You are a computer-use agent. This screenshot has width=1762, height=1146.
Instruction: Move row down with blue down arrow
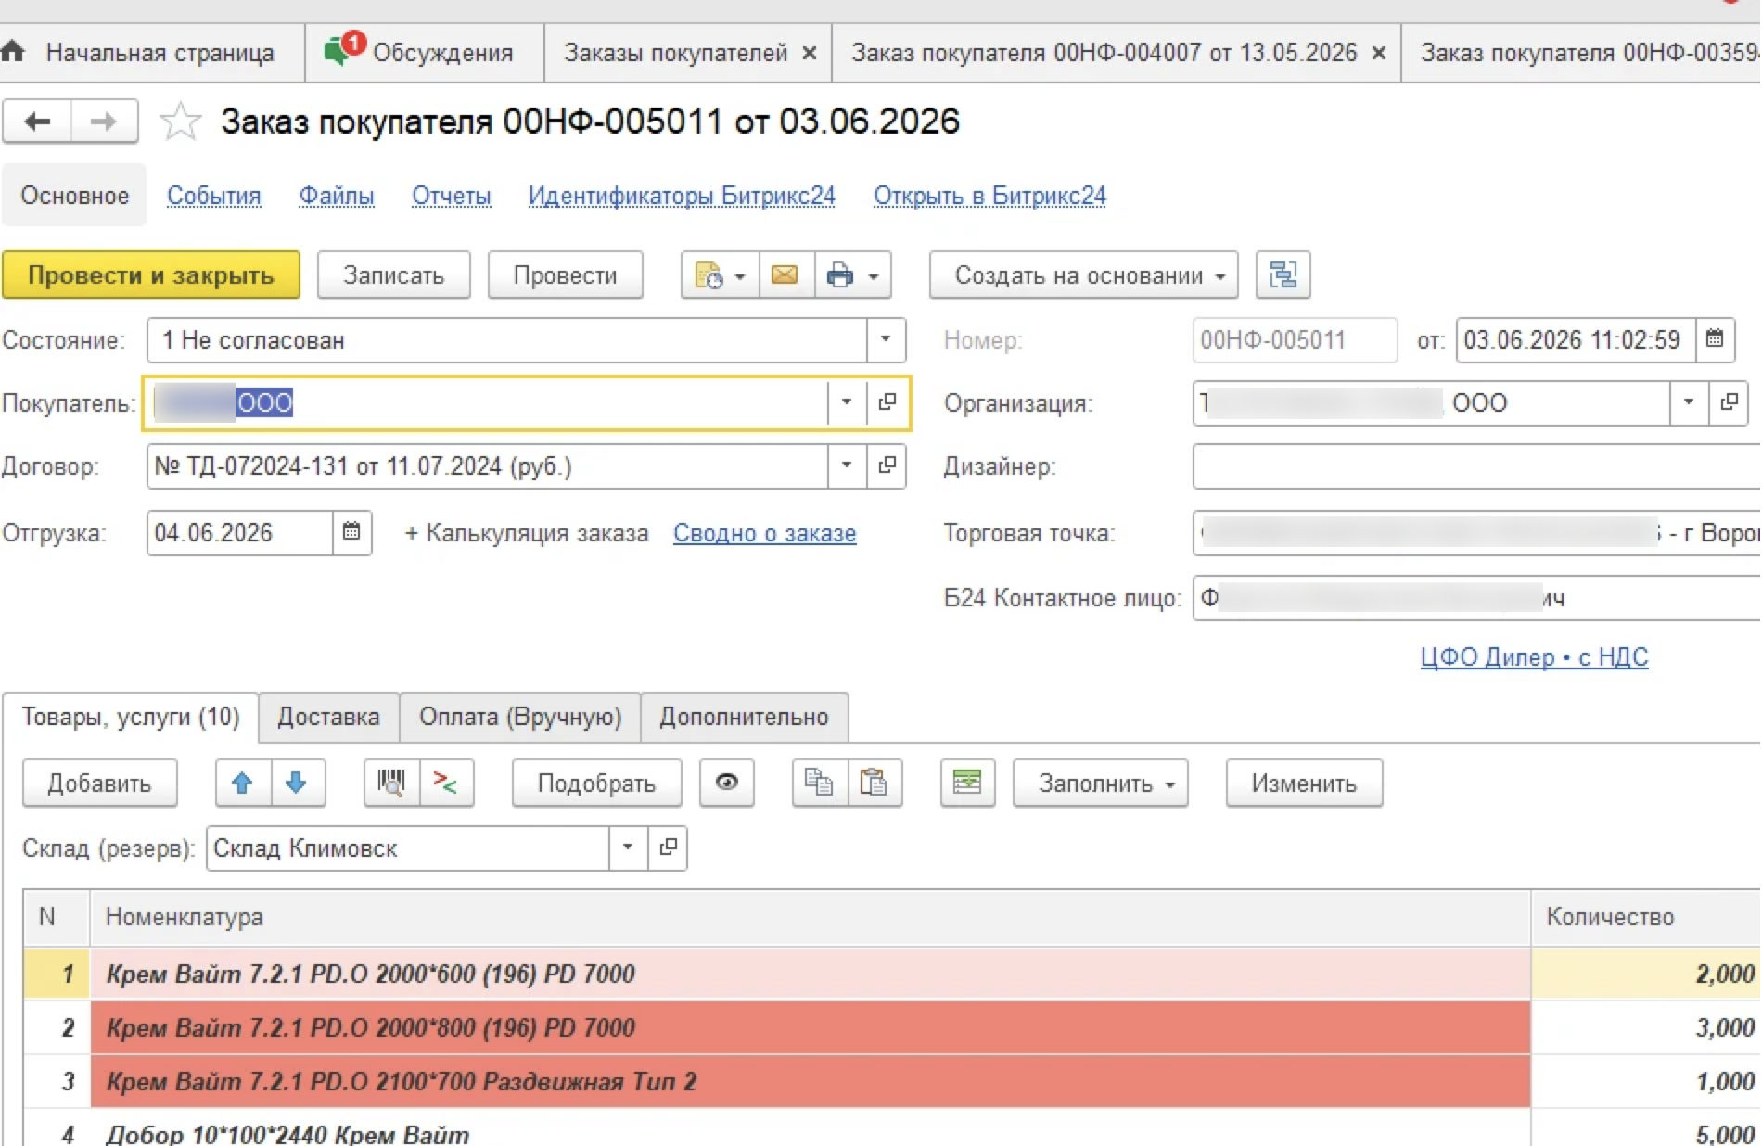click(x=297, y=783)
